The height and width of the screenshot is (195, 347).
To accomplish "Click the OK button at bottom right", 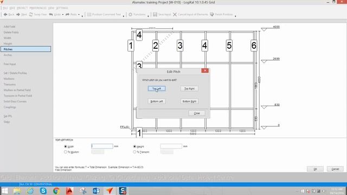I will (315, 169).
